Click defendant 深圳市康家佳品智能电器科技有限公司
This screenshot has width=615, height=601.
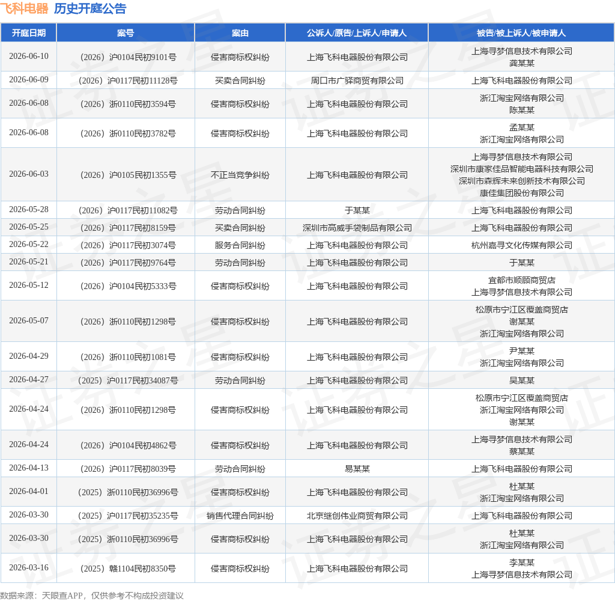coord(522,169)
